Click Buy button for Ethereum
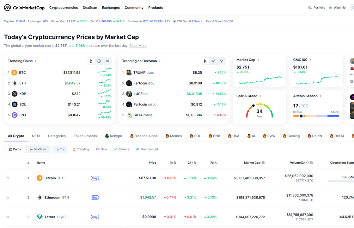The width and height of the screenshot is (354, 228). (95, 198)
